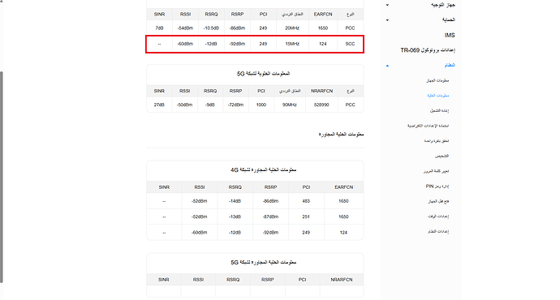
Task: Open time settings submenu item
Action: click(x=438, y=216)
